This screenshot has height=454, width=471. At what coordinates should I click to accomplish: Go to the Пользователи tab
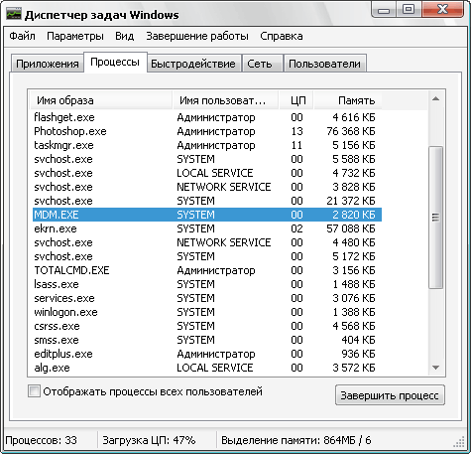pos(324,64)
